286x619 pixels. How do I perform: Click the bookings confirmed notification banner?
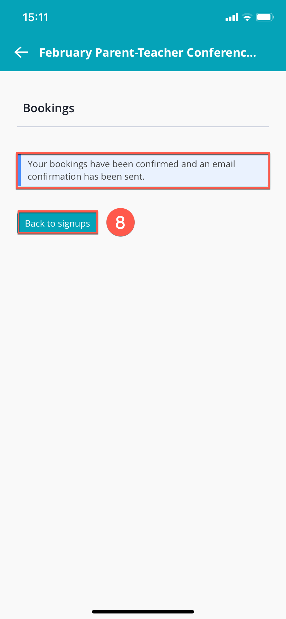tap(143, 171)
